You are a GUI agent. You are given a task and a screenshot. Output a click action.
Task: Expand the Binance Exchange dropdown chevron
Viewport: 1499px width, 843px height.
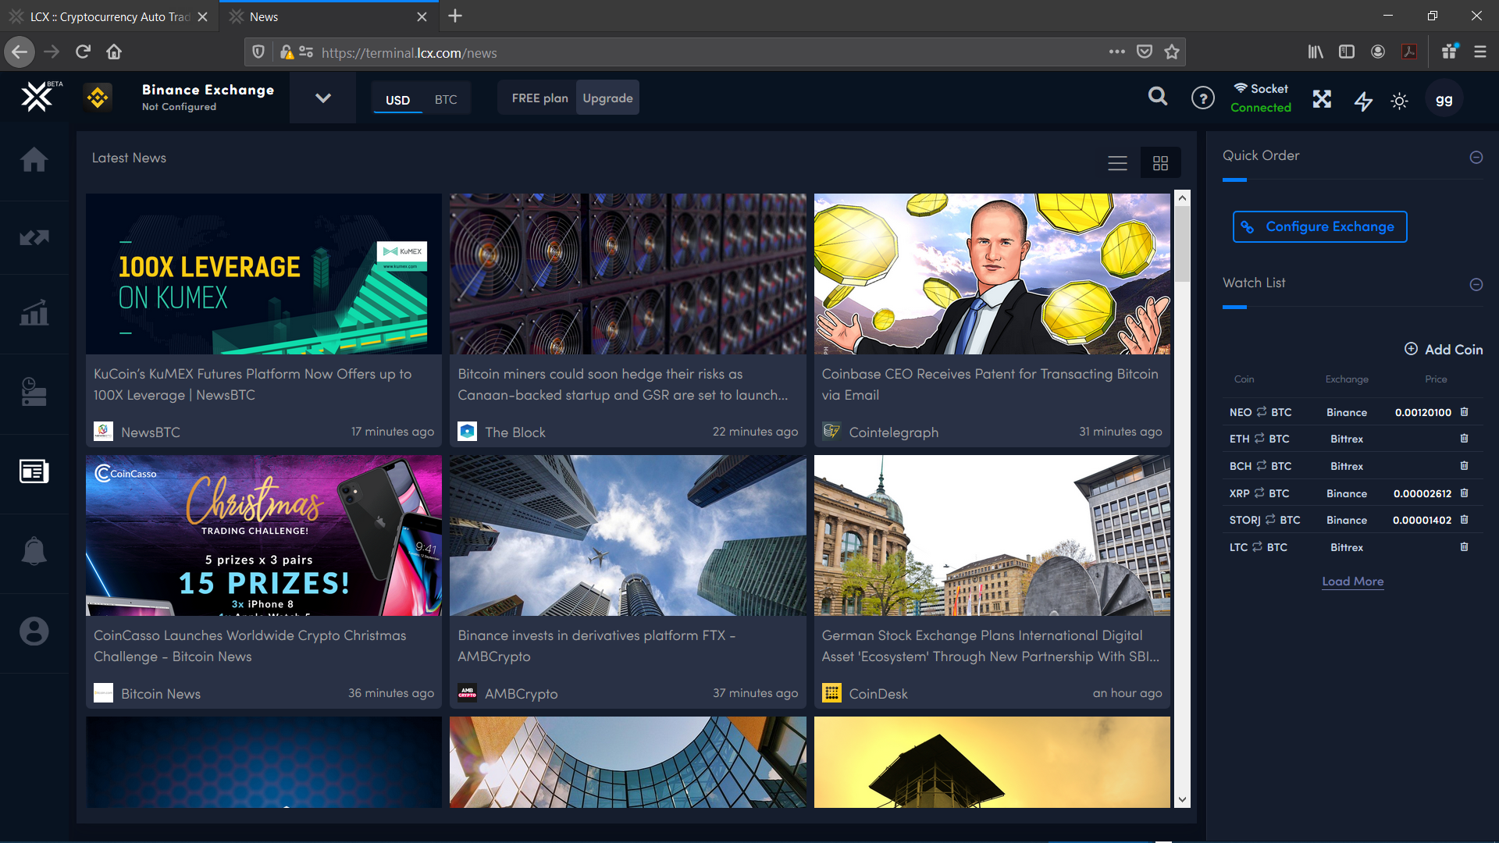[x=322, y=98]
